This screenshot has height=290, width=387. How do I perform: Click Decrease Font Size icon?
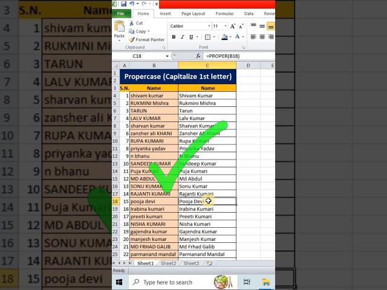[241, 26]
